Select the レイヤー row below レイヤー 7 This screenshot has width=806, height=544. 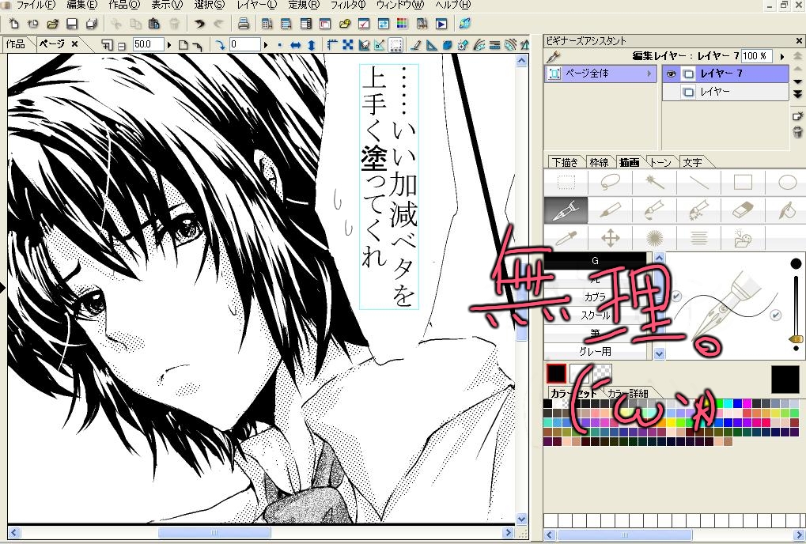pyautogui.click(x=725, y=92)
